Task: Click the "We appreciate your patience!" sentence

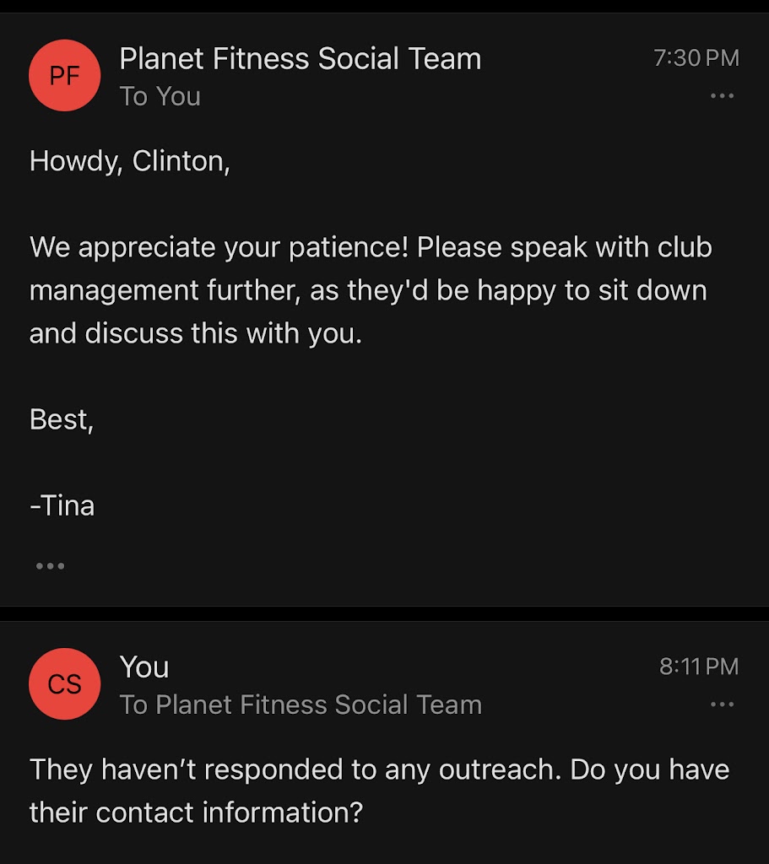Action: click(219, 248)
